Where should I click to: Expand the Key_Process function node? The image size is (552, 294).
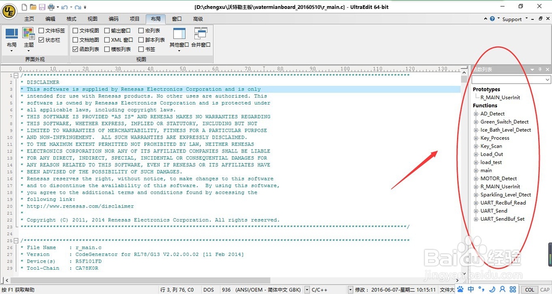click(476, 138)
